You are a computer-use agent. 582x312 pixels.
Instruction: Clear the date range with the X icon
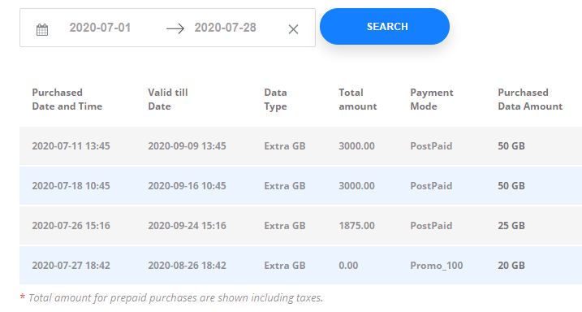(293, 29)
